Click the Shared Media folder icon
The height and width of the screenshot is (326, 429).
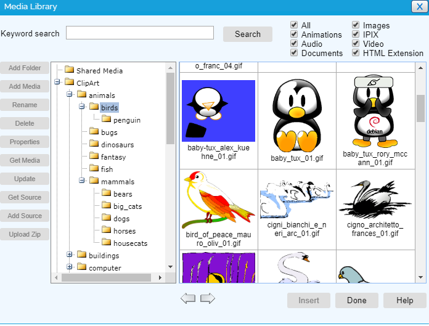70,70
